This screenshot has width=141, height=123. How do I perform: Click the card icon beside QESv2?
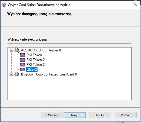23,69
